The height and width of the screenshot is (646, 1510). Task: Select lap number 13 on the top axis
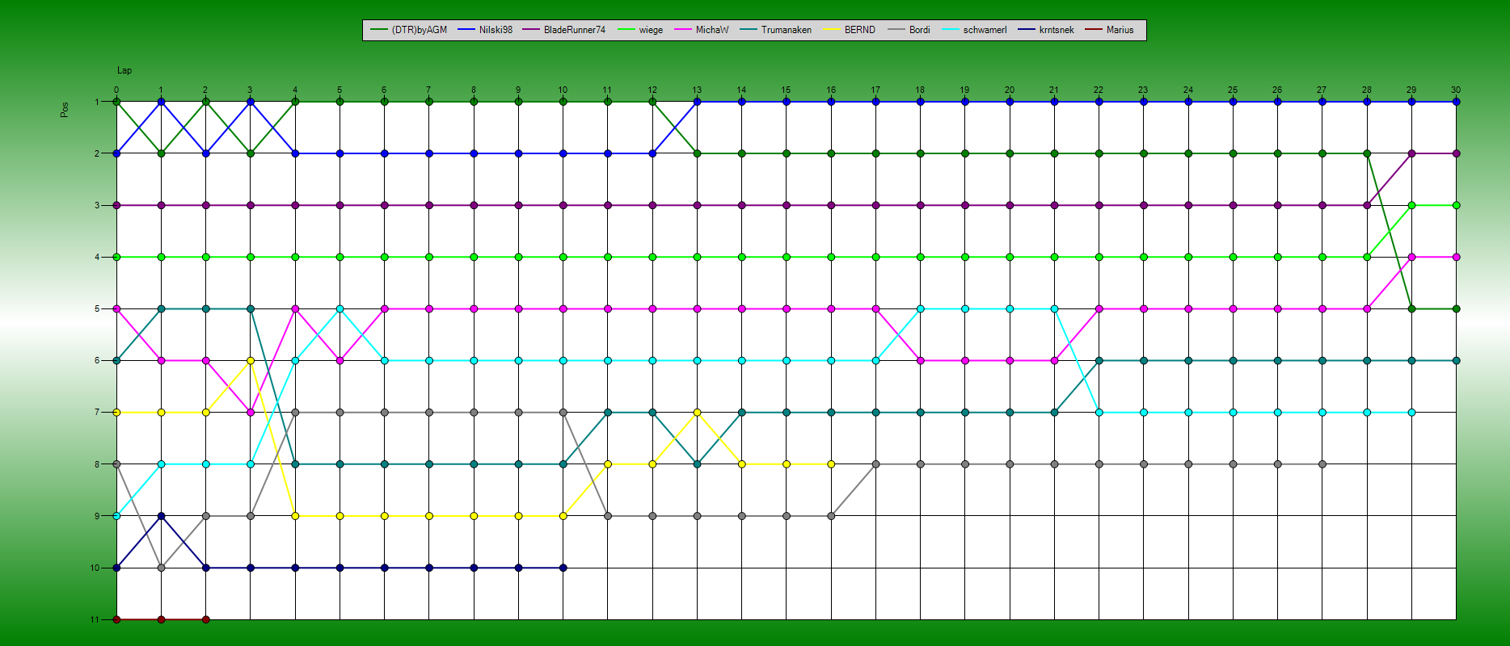(x=697, y=90)
